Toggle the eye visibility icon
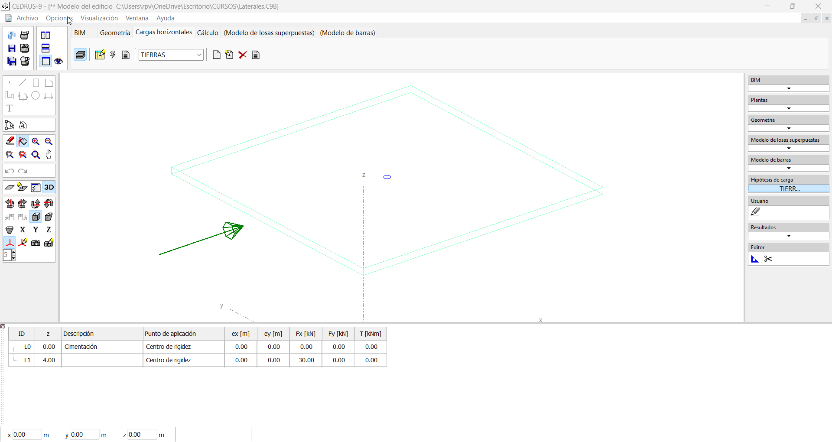Screen dimensions: 832x442 pyautogui.click(x=58, y=61)
